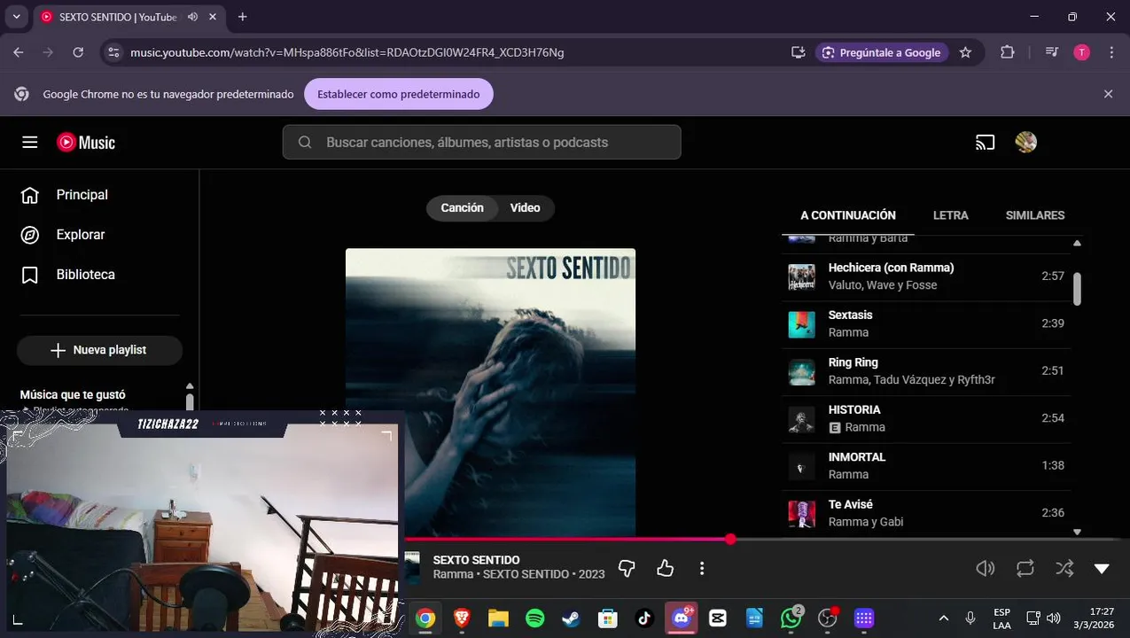
Task: Reload the page in Chrome
Action: click(78, 52)
